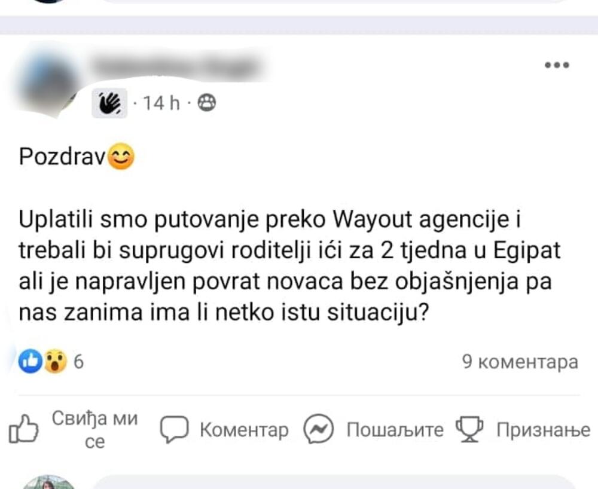Click the blue like reaction icon
Viewport: 598px width, 489px height.
click(x=30, y=361)
